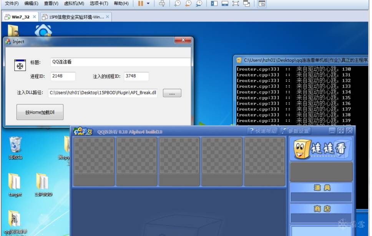Switch to the Win7_32 tab
372x236 pixels.
click(20, 17)
